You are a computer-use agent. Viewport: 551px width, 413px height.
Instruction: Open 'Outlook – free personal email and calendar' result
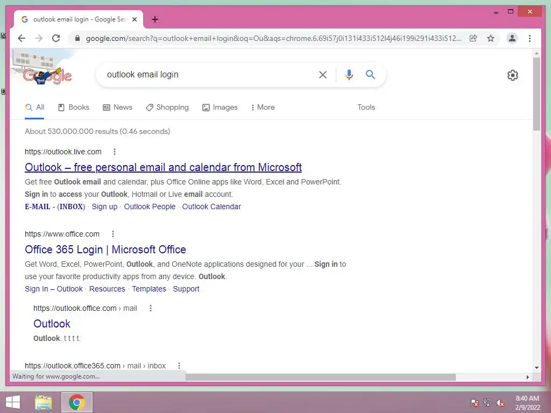click(163, 167)
